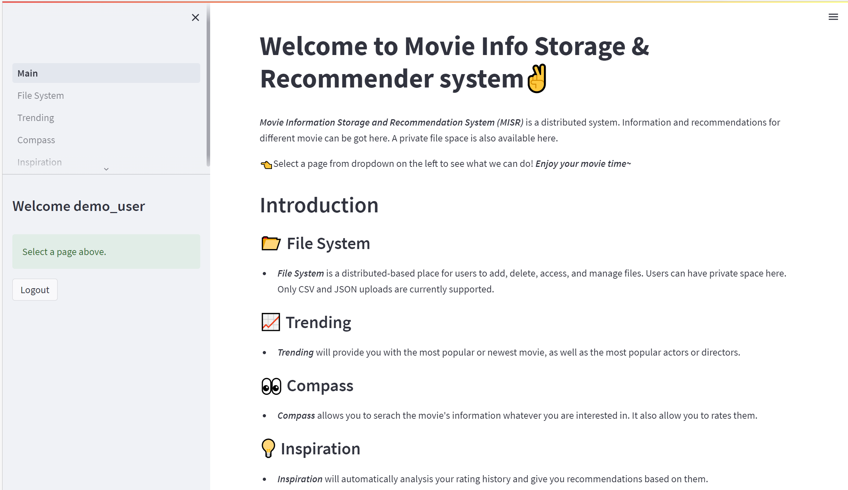
Task: Navigate to Compass page in sidebar
Action: coord(36,140)
